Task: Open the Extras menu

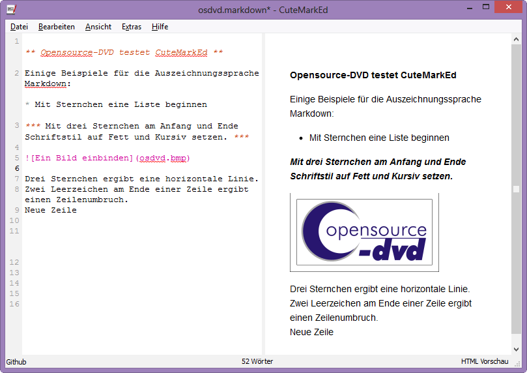Action: (x=131, y=27)
